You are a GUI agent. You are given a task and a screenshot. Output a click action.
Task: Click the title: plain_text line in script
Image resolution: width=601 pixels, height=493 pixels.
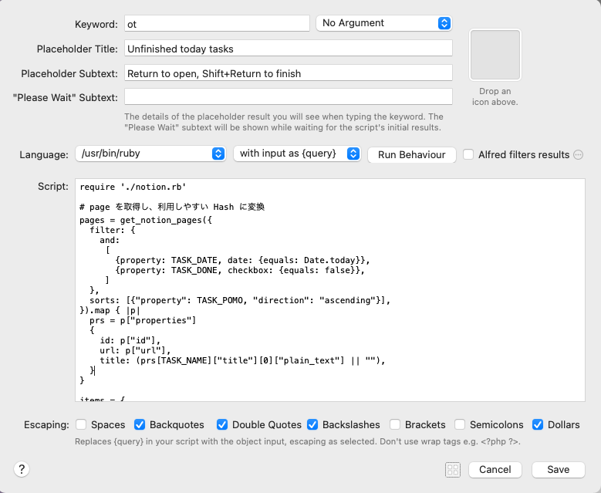pos(242,360)
